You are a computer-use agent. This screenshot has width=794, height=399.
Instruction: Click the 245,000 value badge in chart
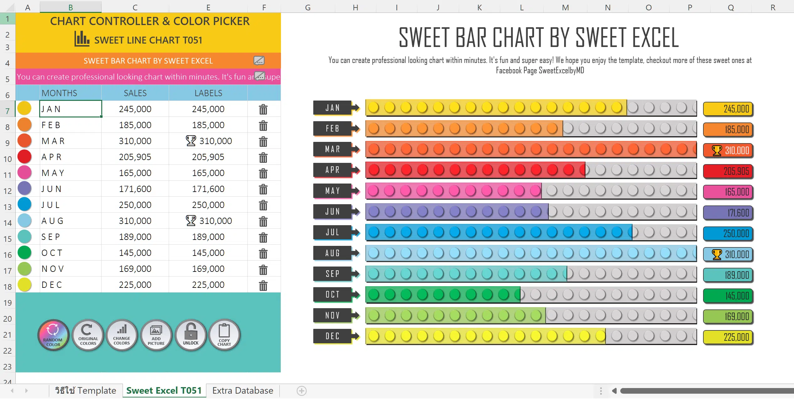coord(728,109)
